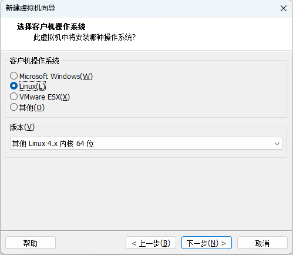Close the 新建虚拟机向导 dialog with X
293x255 pixels.
[x=283, y=8]
